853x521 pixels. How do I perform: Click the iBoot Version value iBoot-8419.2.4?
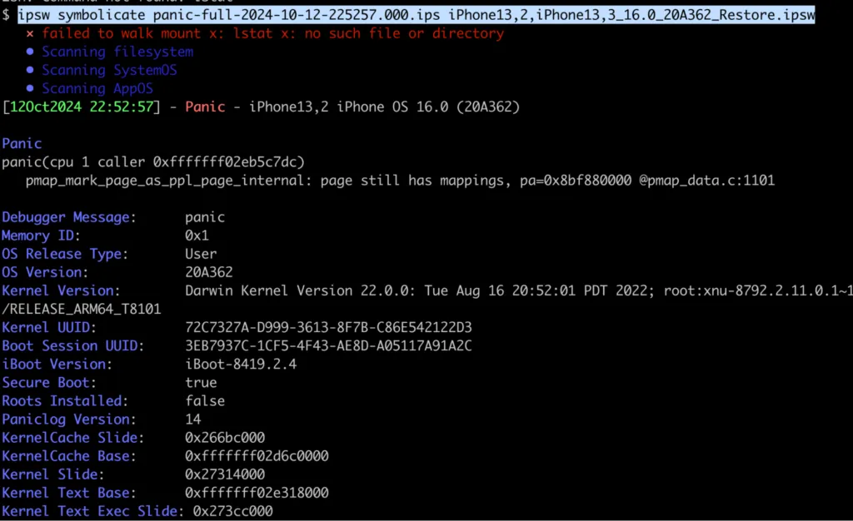[x=241, y=364]
